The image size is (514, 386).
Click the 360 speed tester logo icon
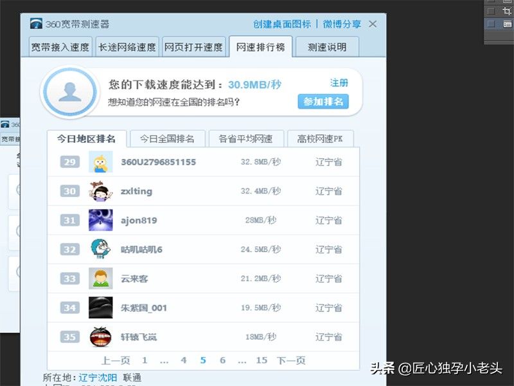[36, 24]
